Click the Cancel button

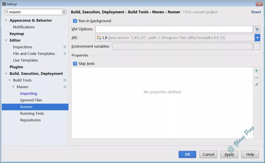pyautogui.click(x=208, y=155)
